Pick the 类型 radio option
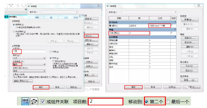207x108 pixels. (x=50, y=51)
